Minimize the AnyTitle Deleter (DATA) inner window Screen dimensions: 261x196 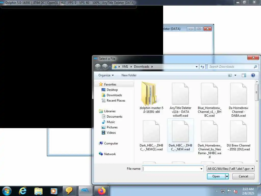(191, 29)
